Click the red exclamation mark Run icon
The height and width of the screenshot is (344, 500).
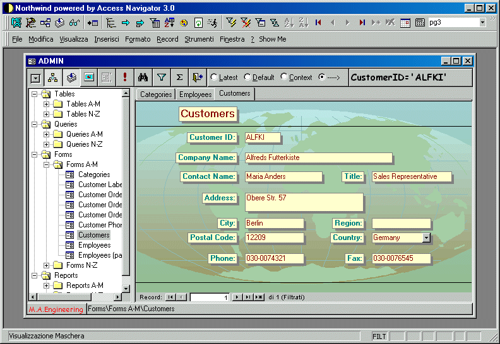point(124,77)
